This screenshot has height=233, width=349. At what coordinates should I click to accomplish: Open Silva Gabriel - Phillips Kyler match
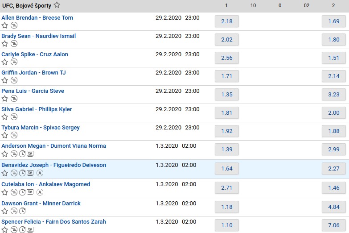pyautogui.click(x=37, y=109)
